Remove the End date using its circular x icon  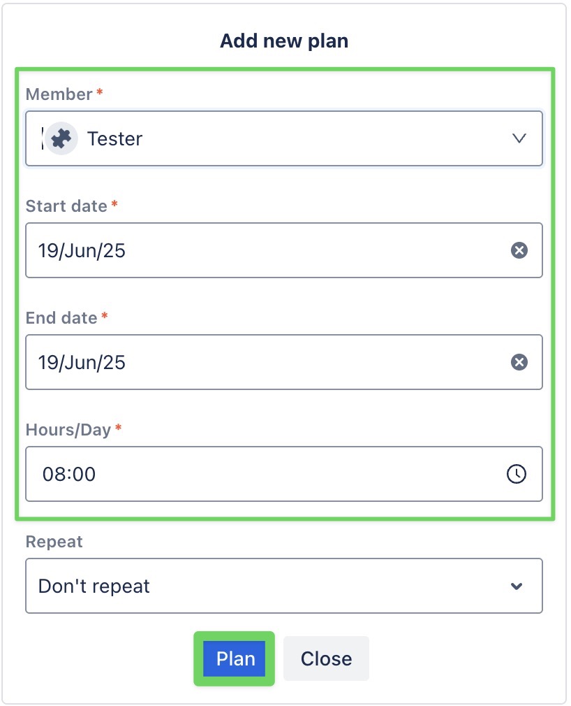point(519,362)
